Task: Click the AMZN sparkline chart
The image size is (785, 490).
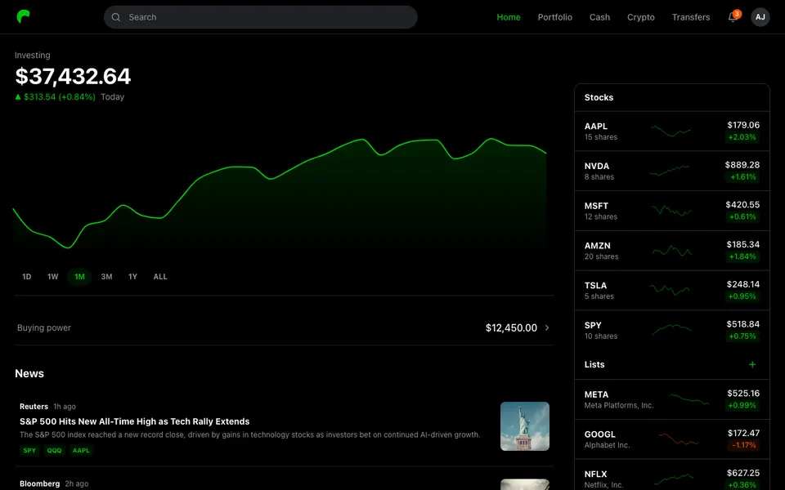Action: [x=671, y=251]
